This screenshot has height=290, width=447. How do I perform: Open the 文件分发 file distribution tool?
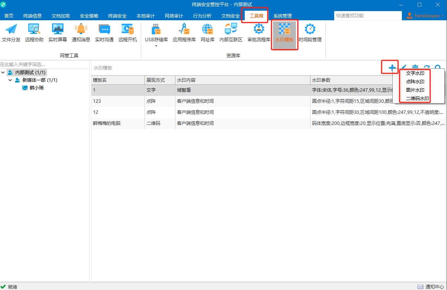(11, 33)
